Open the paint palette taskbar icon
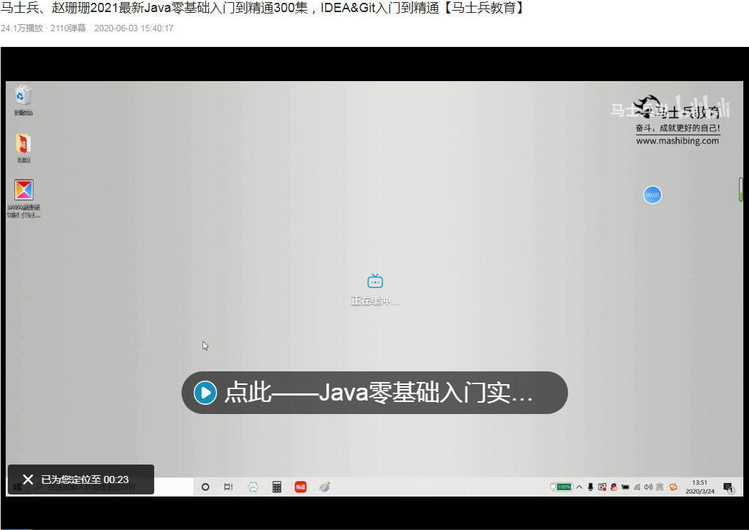The image size is (749, 530). pos(324,487)
